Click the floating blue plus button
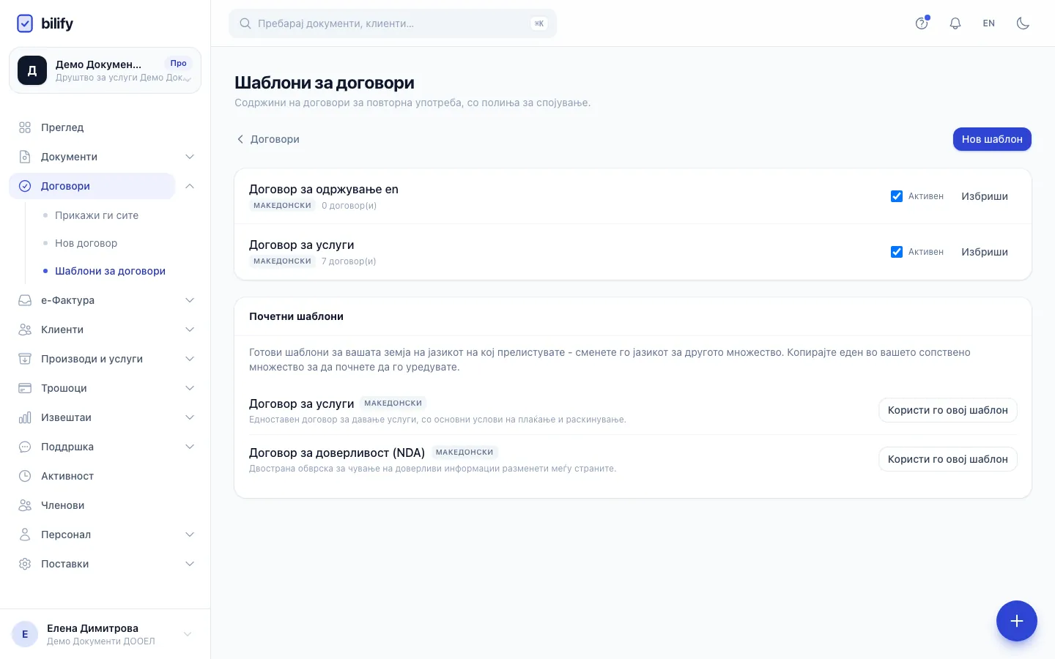This screenshot has height=659, width=1055. [x=1017, y=621]
